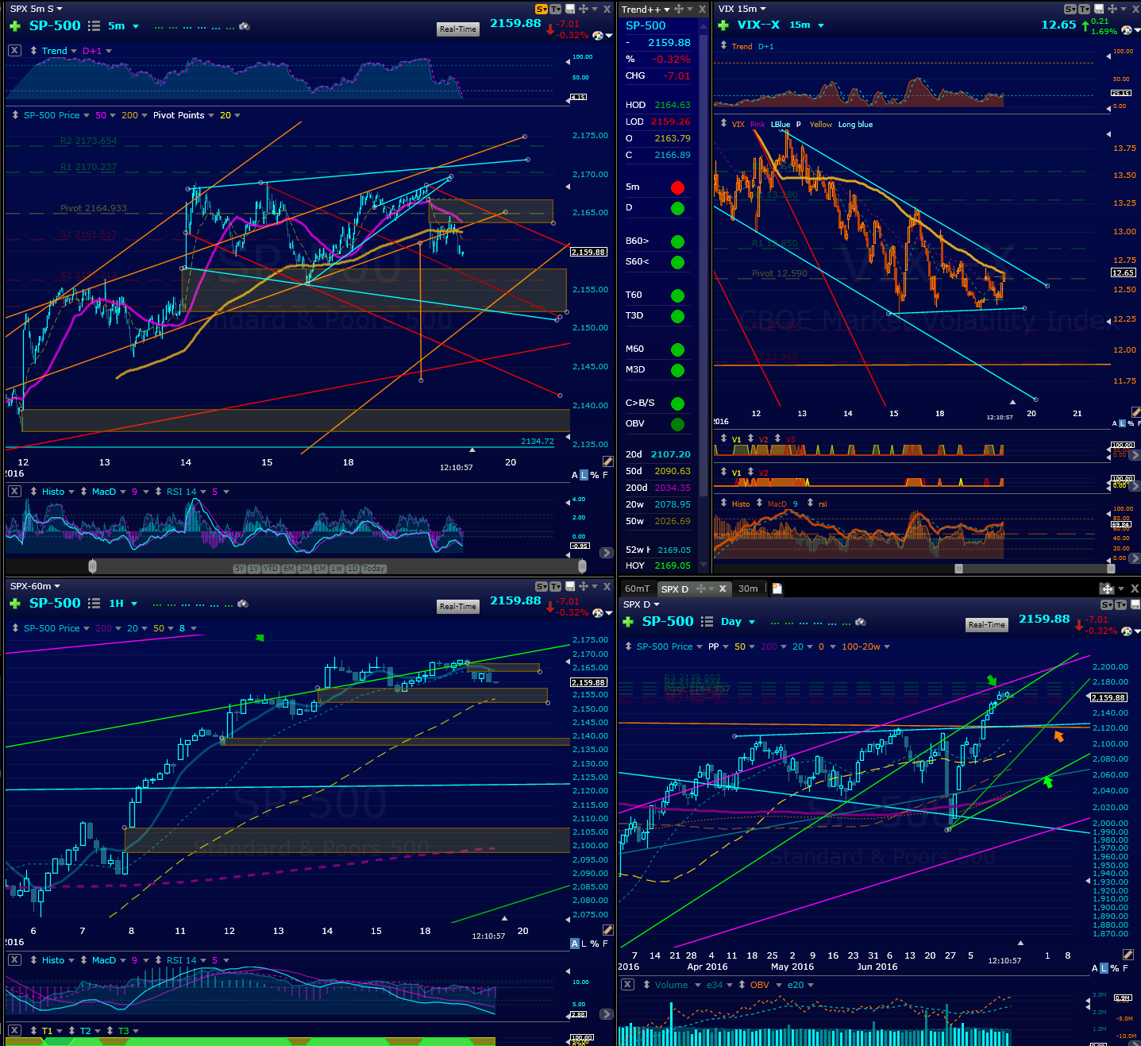Click the SP-500 symbol in Trend++ panel

pos(646,25)
